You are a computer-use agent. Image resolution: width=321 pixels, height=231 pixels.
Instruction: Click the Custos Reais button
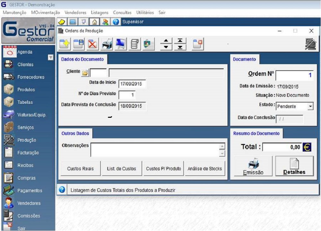click(x=81, y=169)
